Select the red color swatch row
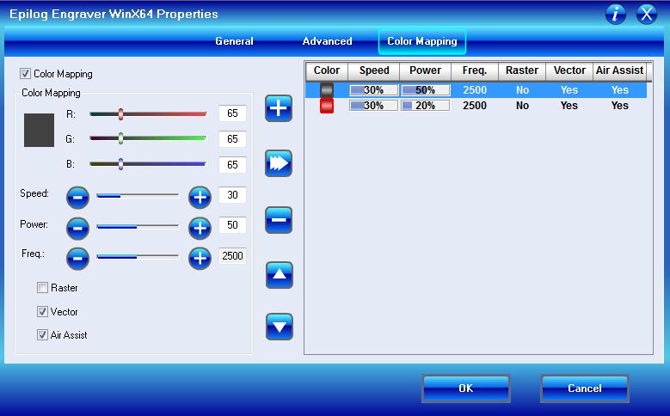The height and width of the screenshot is (416, 670). (x=327, y=106)
